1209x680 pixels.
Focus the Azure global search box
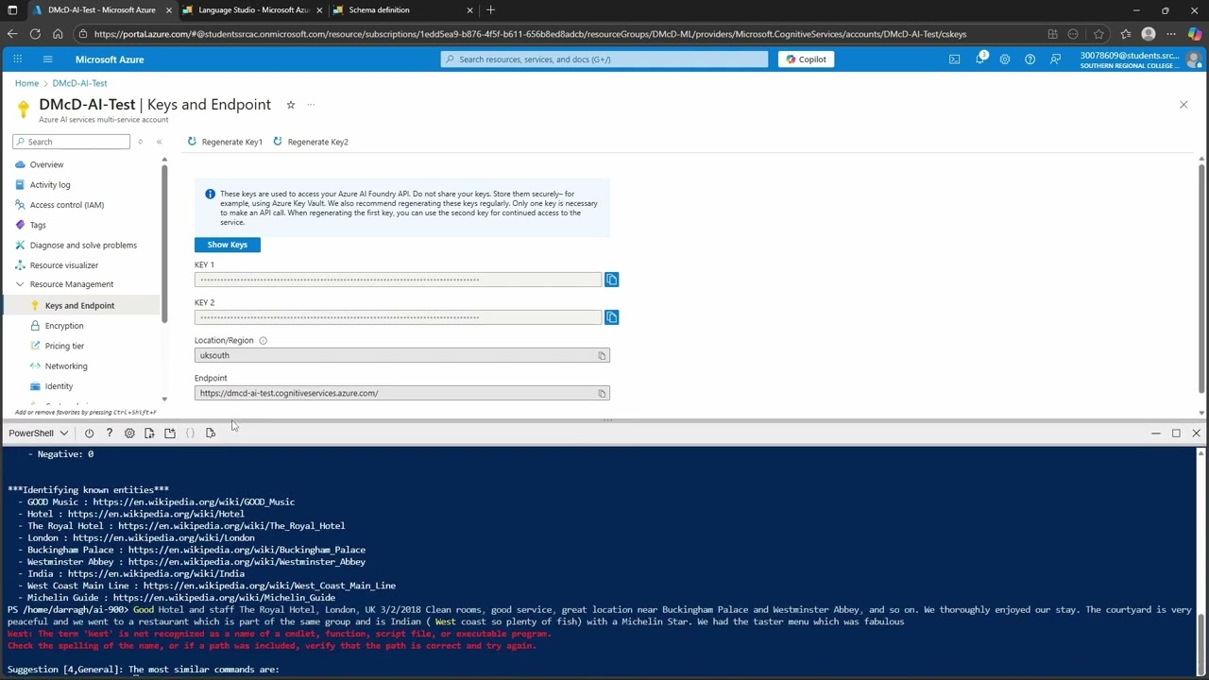pyautogui.click(x=604, y=59)
